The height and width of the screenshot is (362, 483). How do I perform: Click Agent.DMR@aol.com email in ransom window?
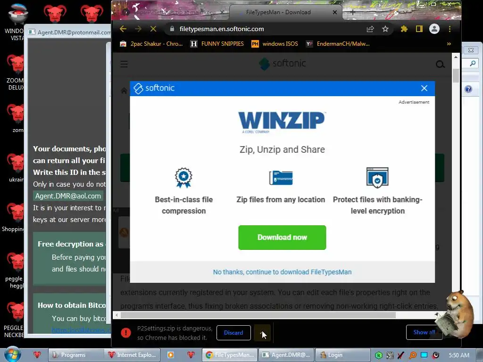coord(68,196)
